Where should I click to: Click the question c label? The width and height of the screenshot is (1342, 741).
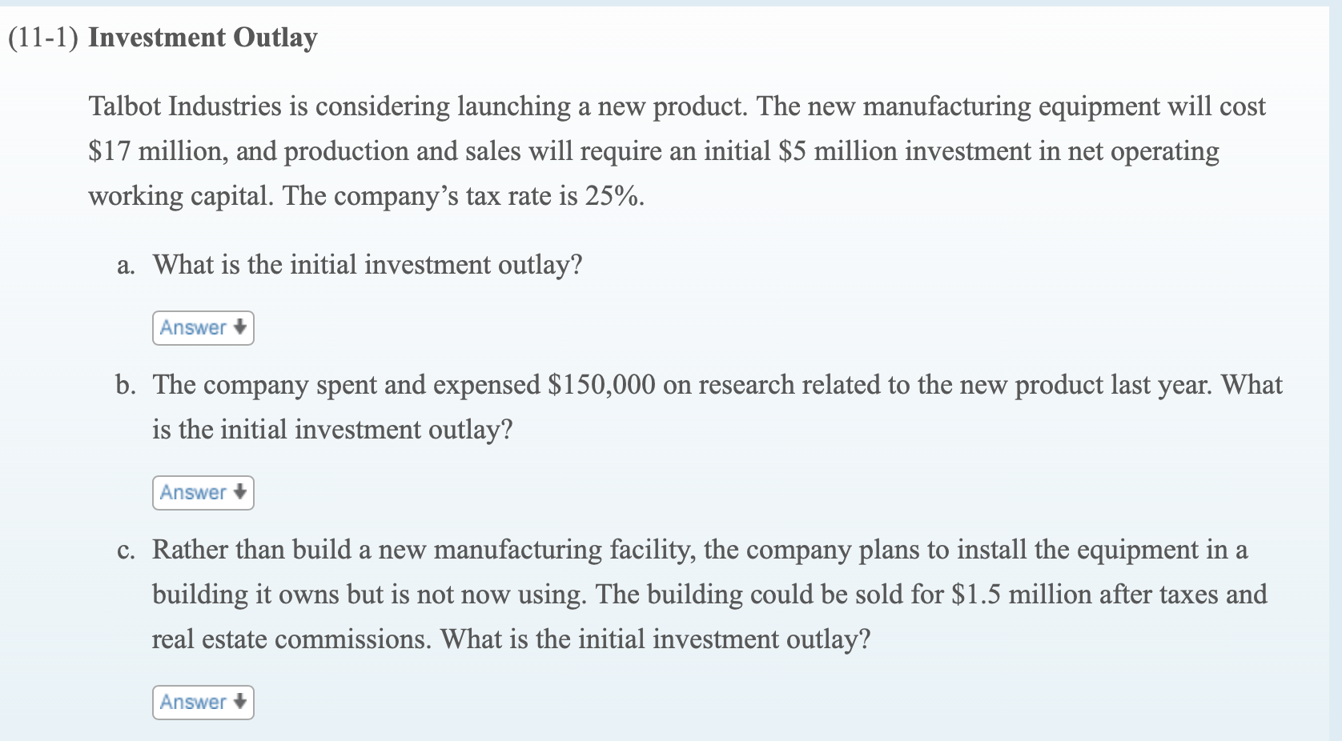tap(125, 550)
